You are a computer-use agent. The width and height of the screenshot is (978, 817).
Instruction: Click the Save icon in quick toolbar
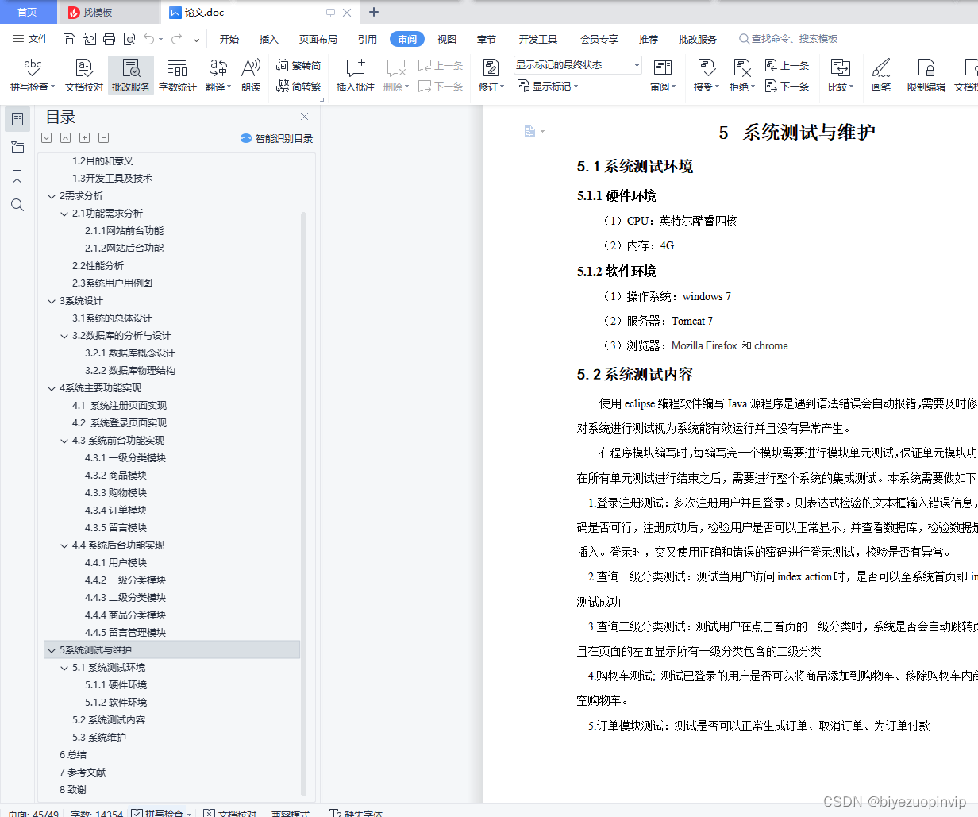tap(69, 39)
